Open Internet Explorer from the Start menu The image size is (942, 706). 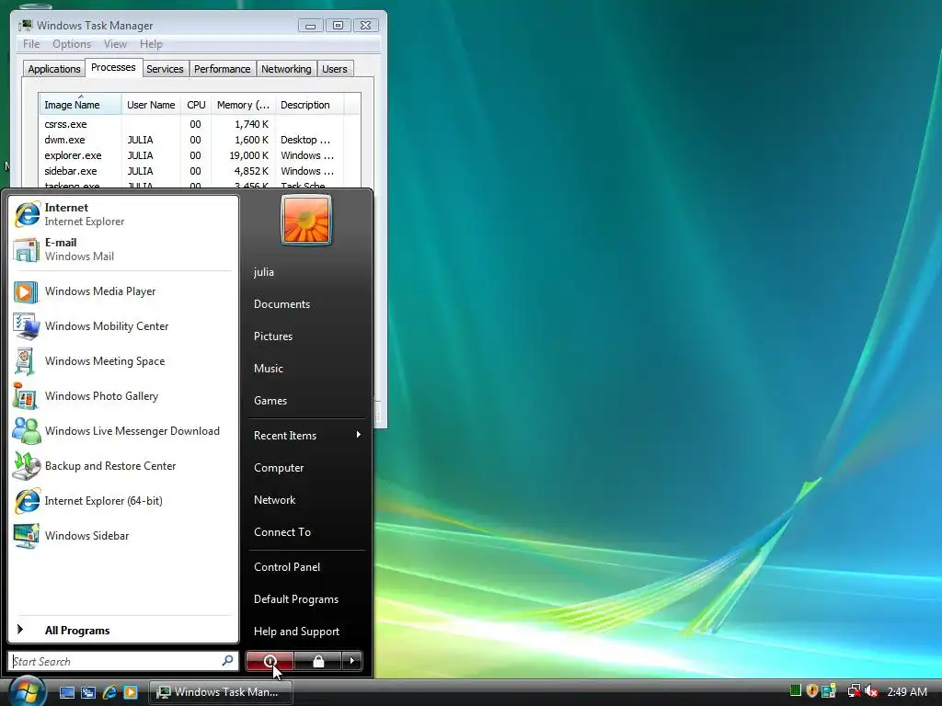click(123, 214)
